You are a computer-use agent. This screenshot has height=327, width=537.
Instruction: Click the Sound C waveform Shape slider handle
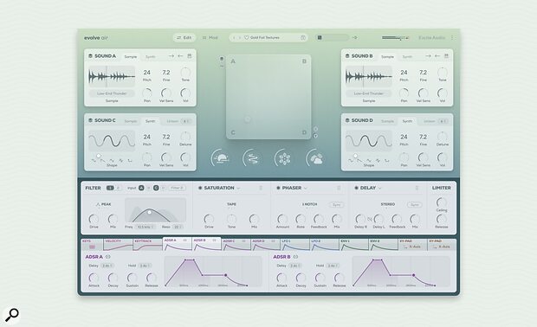point(98,156)
